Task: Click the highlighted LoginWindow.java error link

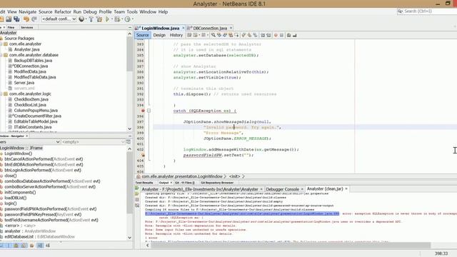Action: pos(242,213)
